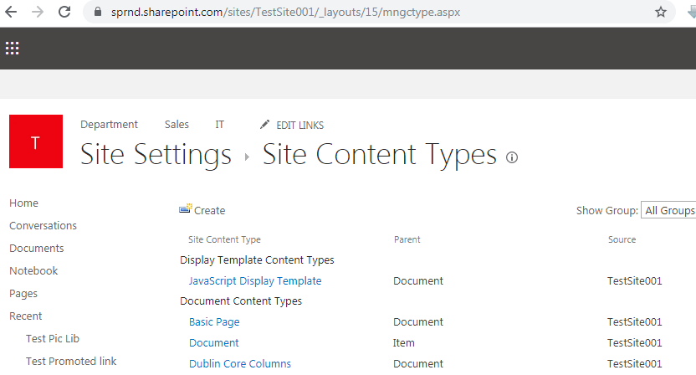
Task: Open the IT navigation link
Action: [220, 125]
